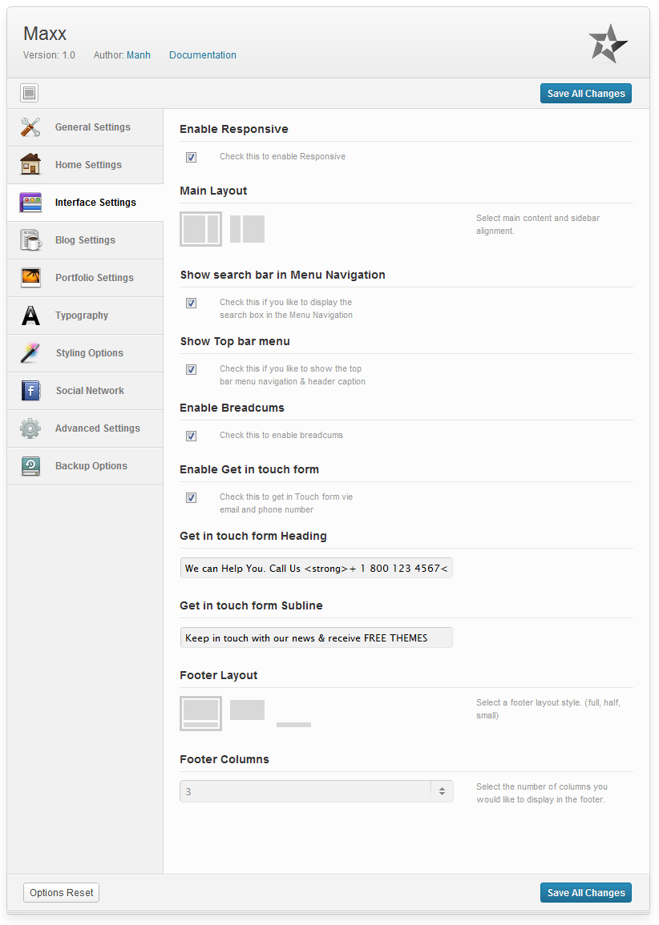The height and width of the screenshot is (925, 659).
Task: Choose the full footer layout thumbnail
Action: [200, 714]
